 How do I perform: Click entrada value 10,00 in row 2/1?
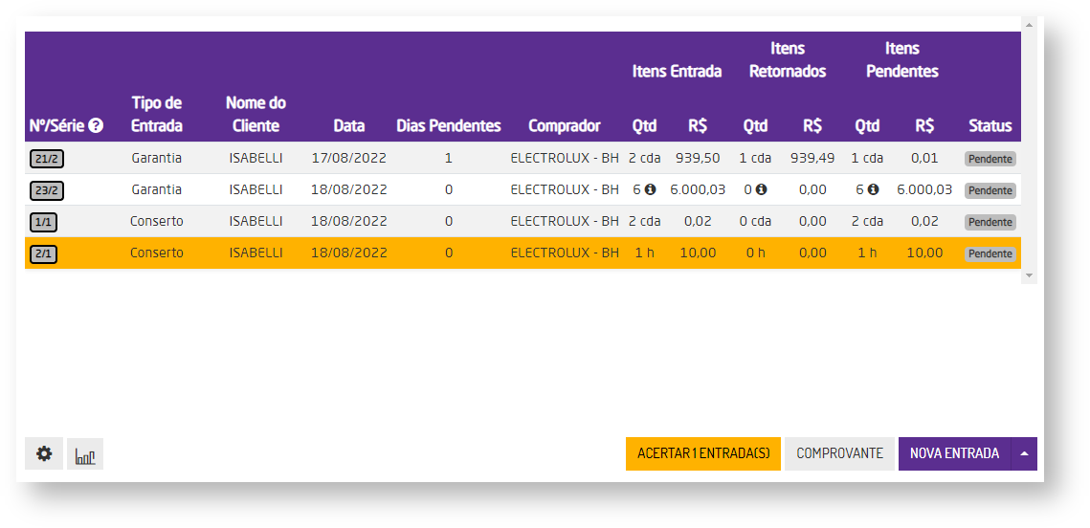tap(698, 253)
